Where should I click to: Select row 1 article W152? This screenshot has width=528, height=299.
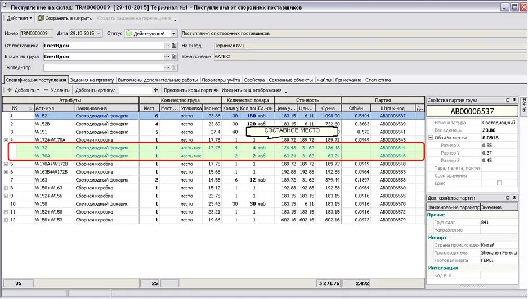point(54,116)
